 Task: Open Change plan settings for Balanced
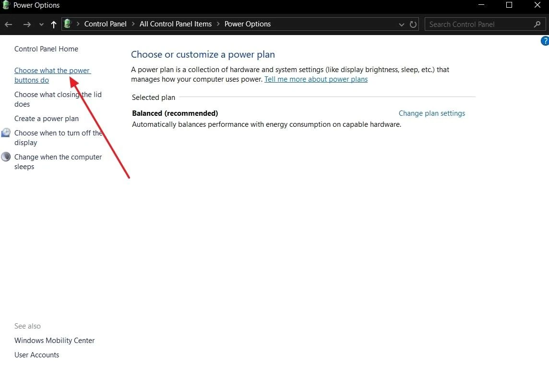[431, 113]
